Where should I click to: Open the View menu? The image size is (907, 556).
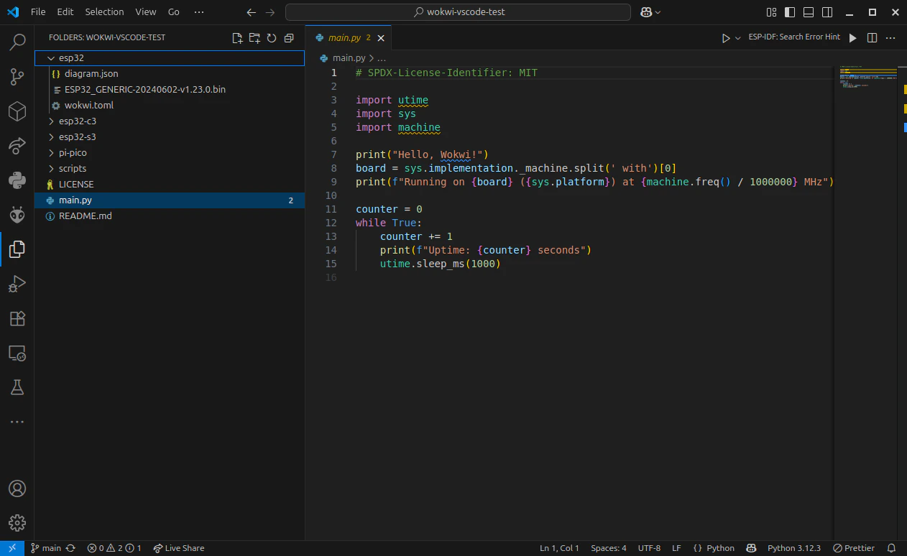(145, 11)
